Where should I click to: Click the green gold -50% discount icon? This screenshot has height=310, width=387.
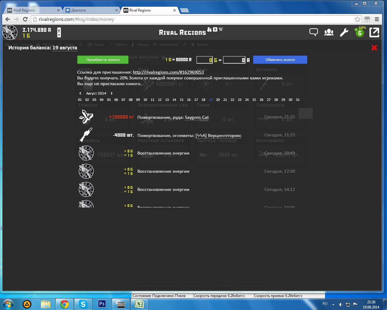[360, 32]
